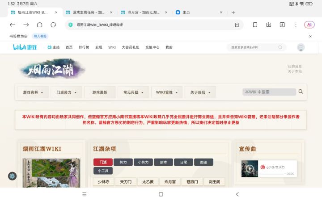Open the floating gear settings icon

[x=13, y=176]
